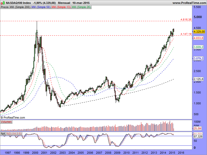Open the MM (Simple 26) indicator settings
Viewport: 207px width, 155px height.
pos(81,7)
